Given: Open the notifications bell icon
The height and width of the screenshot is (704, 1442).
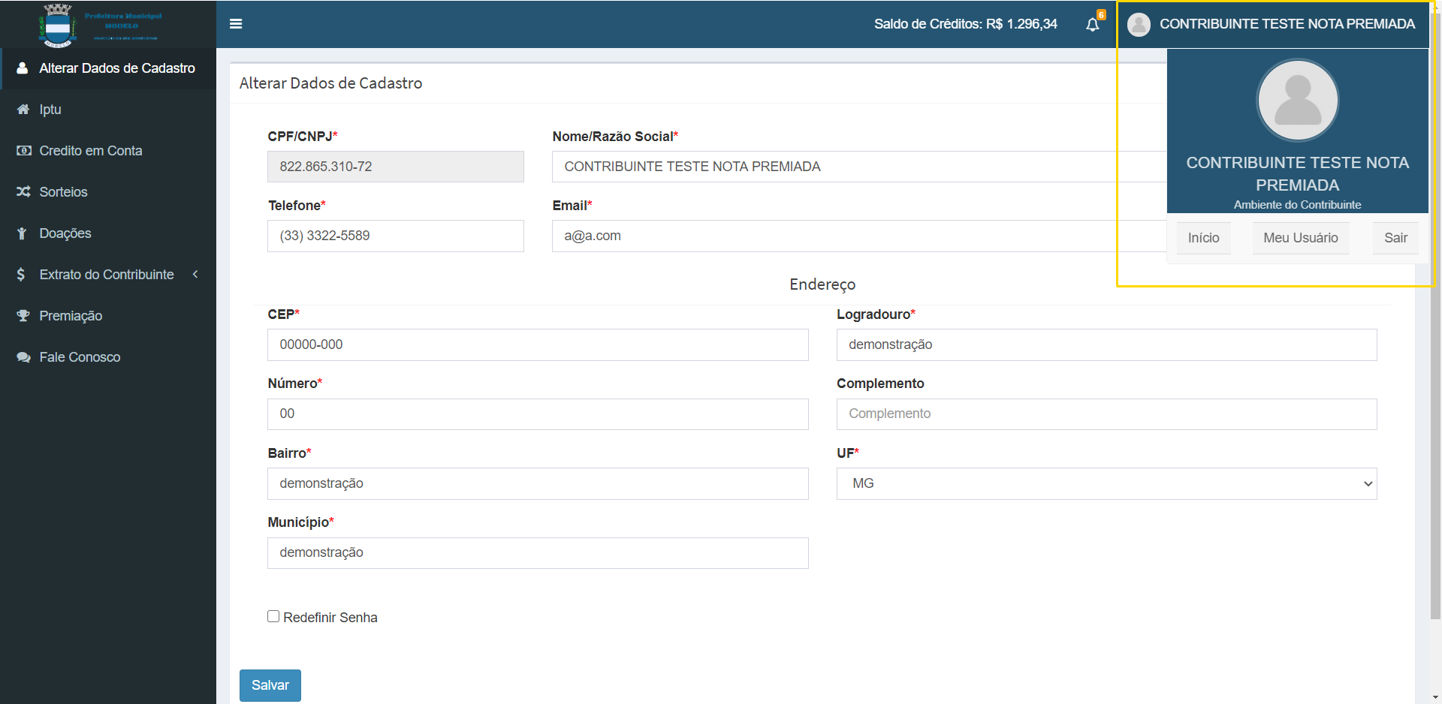Looking at the screenshot, I should [x=1093, y=25].
